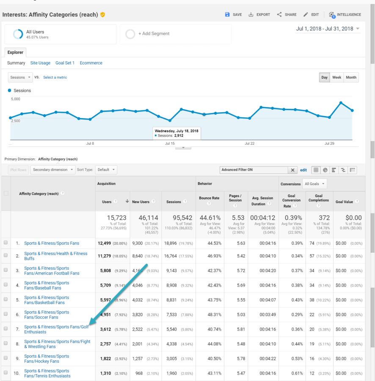Clear the advanced filter with the X icon
Viewport: 375px width, 381px height.
(292, 170)
